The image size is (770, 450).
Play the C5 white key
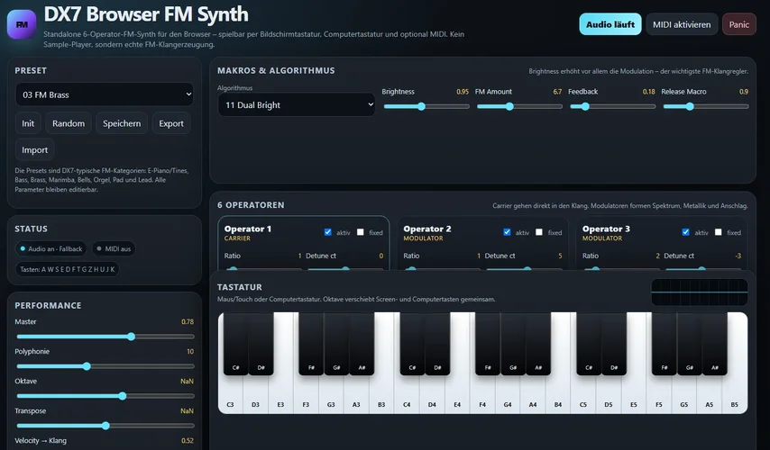[x=583, y=394]
